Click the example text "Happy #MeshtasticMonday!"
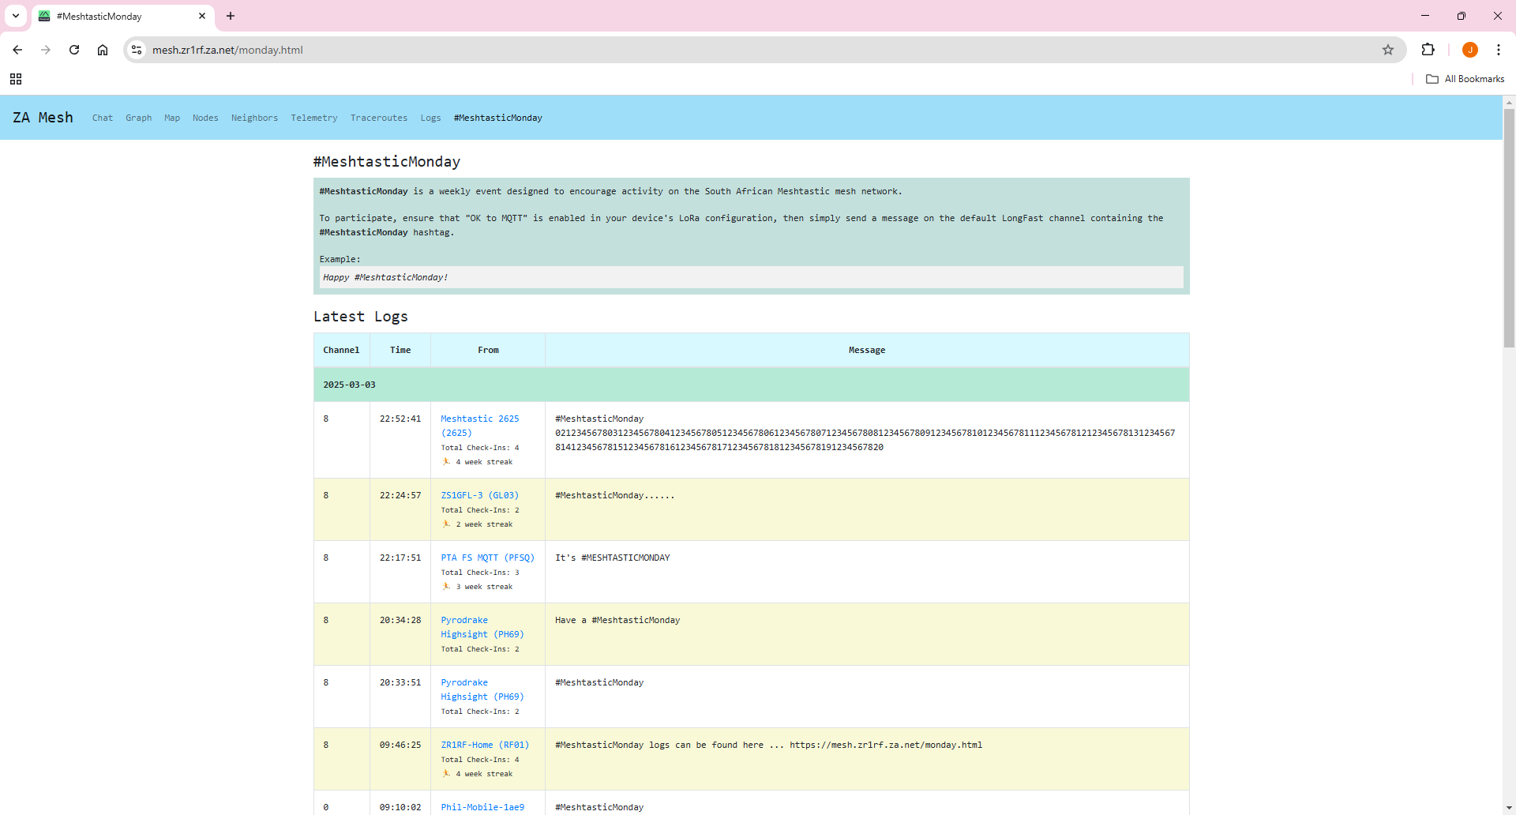The width and height of the screenshot is (1516, 815). point(385,277)
